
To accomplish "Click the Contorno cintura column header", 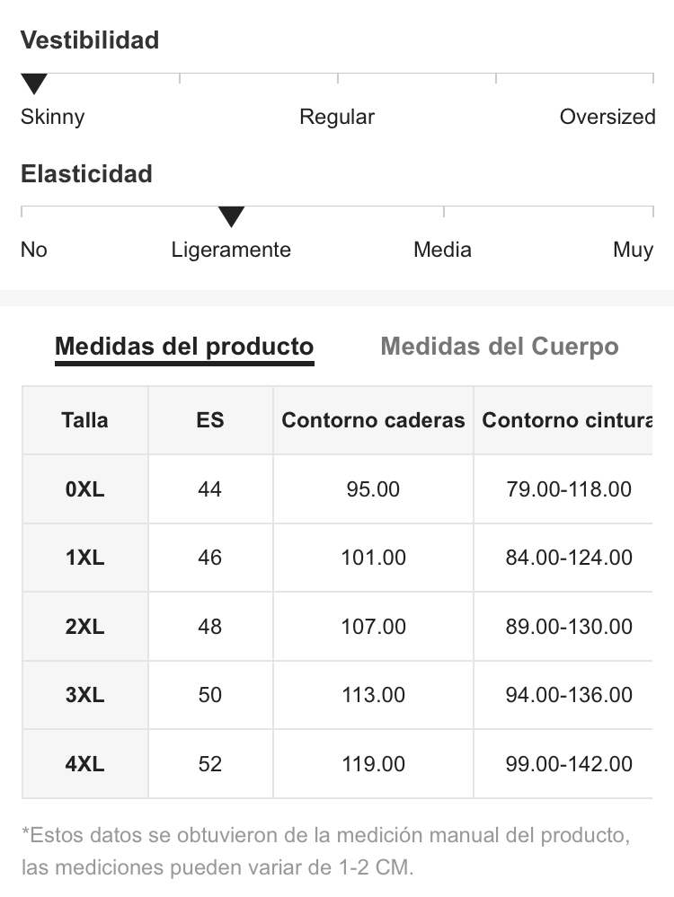I will point(563,420).
